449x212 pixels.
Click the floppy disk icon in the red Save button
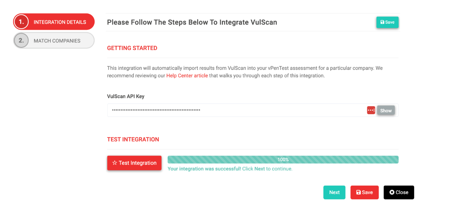click(359, 193)
